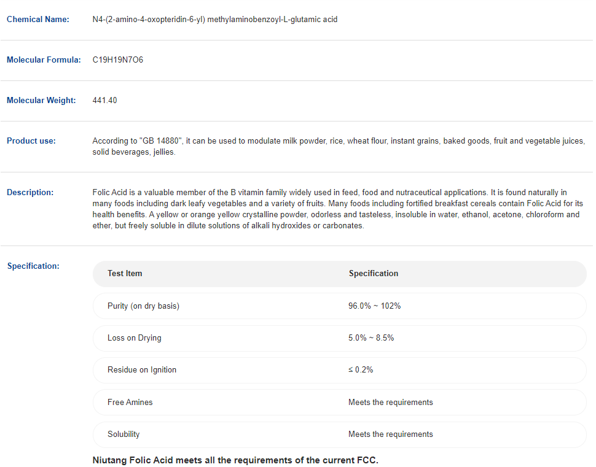This screenshot has height=467, width=596.
Task: Select the N4-(2-amino-4-oxopteridin-6-yl) chemical name text
Action: pyautogui.click(x=214, y=20)
